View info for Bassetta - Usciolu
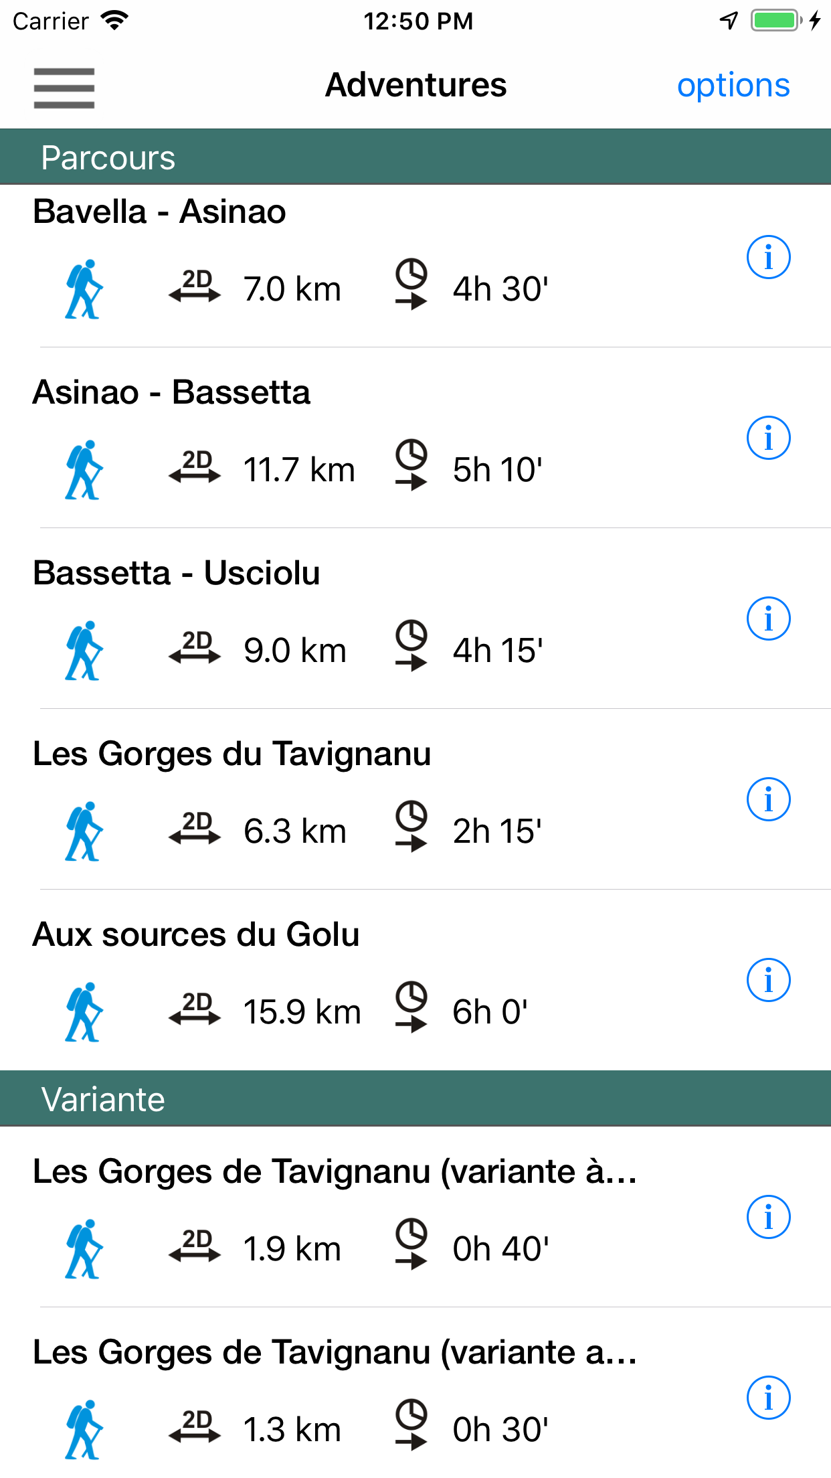 click(768, 619)
